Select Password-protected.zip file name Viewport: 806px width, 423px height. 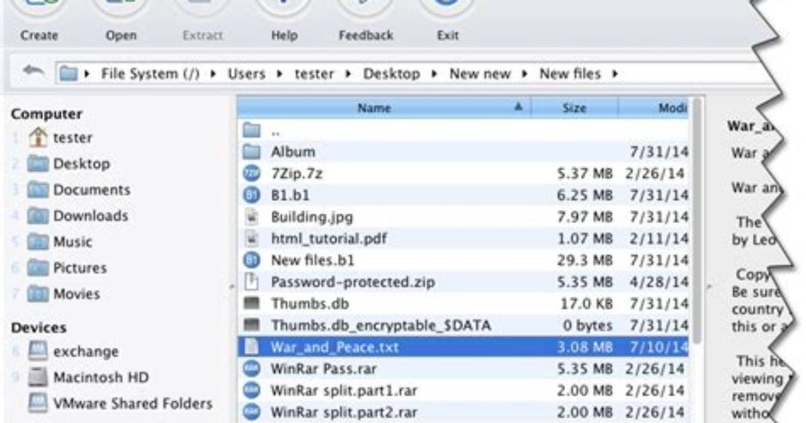352,282
